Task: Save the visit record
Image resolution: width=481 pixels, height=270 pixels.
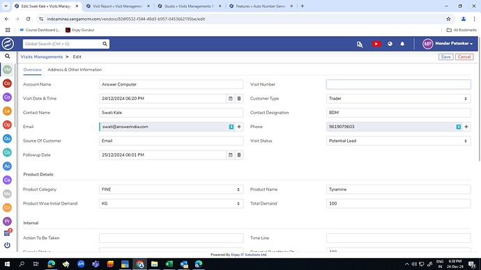Action: click(x=445, y=57)
